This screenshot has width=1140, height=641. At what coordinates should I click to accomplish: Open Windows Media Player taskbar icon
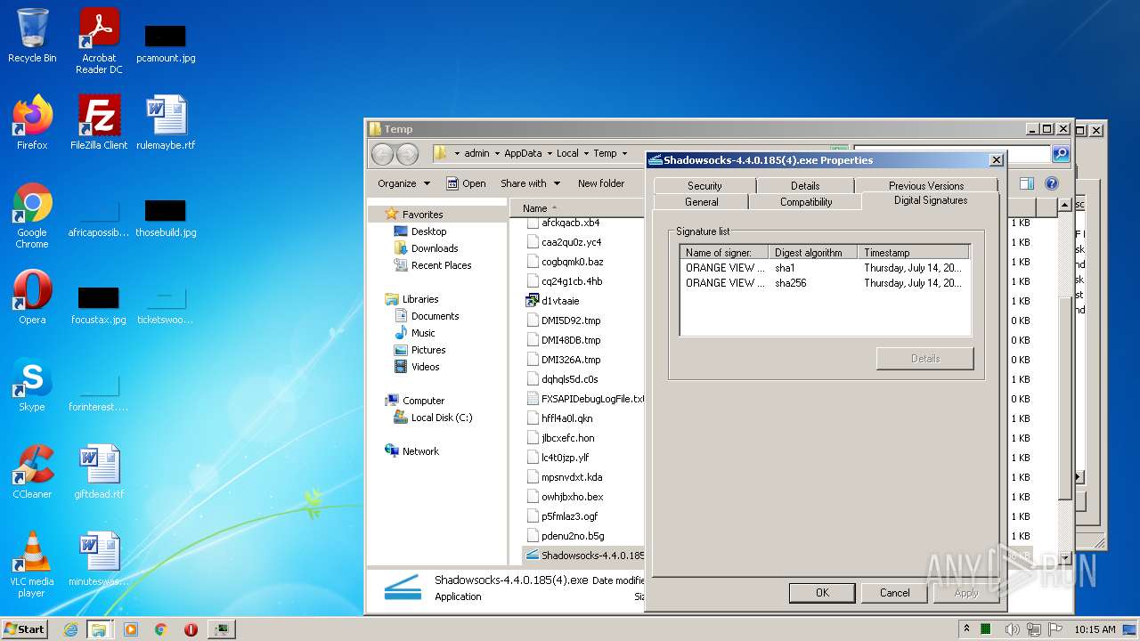(x=131, y=629)
